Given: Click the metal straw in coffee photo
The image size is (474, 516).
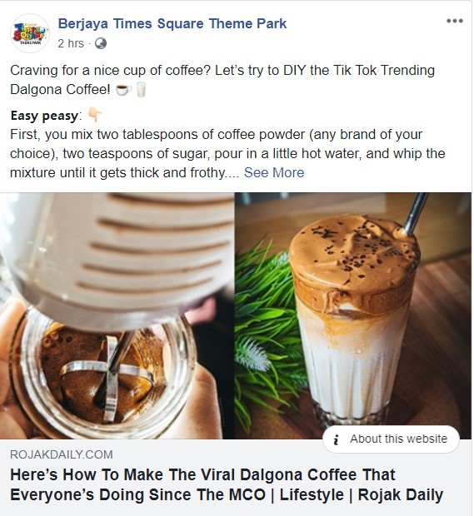Looking at the screenshot, I should (415, 214).
